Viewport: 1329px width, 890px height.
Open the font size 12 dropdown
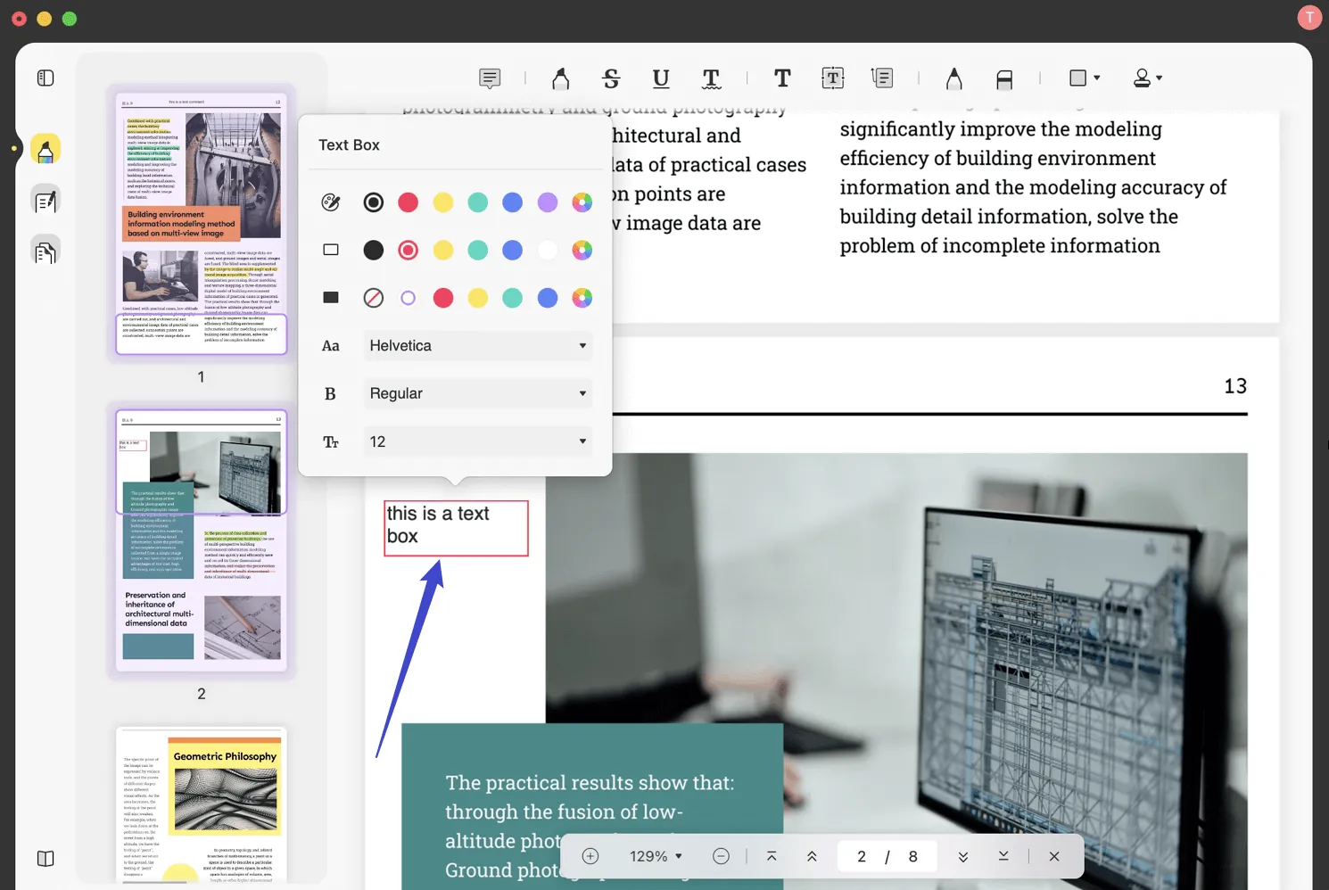(x=478, y=441)
